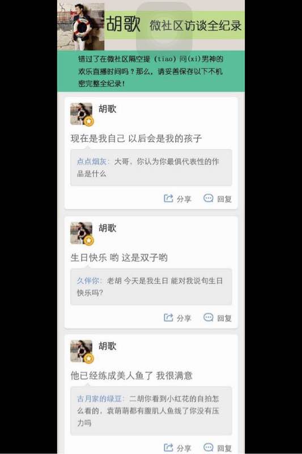Click green intro banner text
The image size is (302, 454).
[151, 72]
